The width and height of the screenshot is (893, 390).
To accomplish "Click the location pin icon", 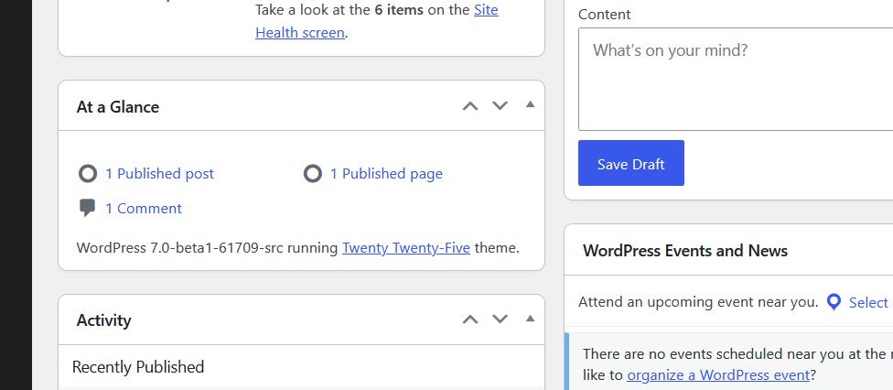I will (x=834, y=302).
